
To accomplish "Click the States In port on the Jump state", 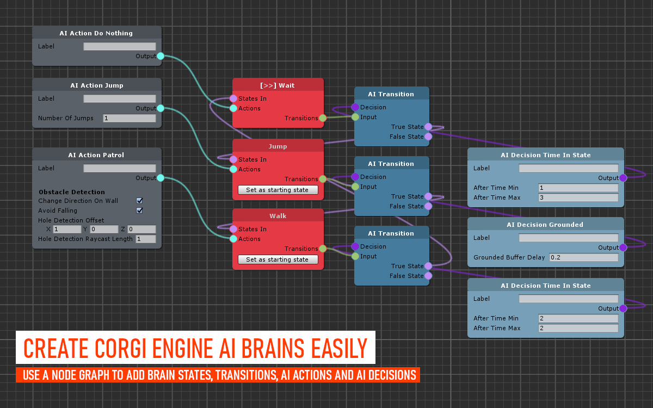I will (x=233, y=159).
